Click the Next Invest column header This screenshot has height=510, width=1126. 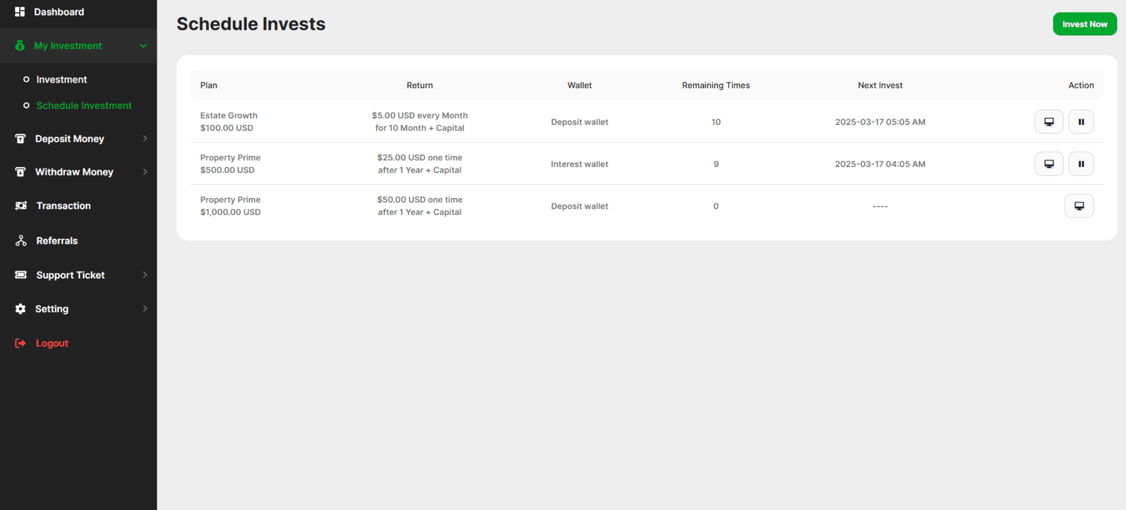click(x=879, y=85)
